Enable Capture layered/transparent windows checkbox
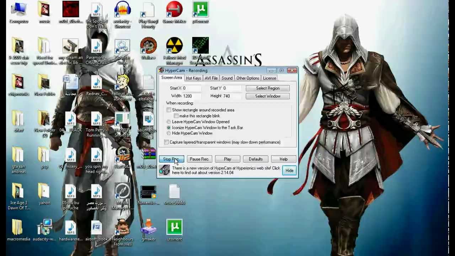The width and height of the screenshot is (455, 256). [166, 142]
